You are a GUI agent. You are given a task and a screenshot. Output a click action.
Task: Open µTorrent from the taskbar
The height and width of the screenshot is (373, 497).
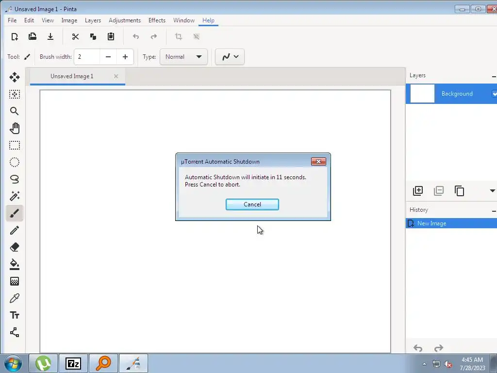[x=43, y=363]
